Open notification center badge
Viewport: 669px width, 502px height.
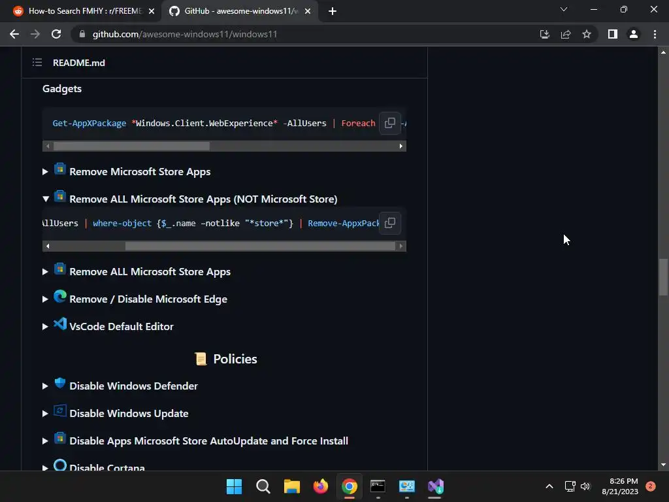[651, 486]
